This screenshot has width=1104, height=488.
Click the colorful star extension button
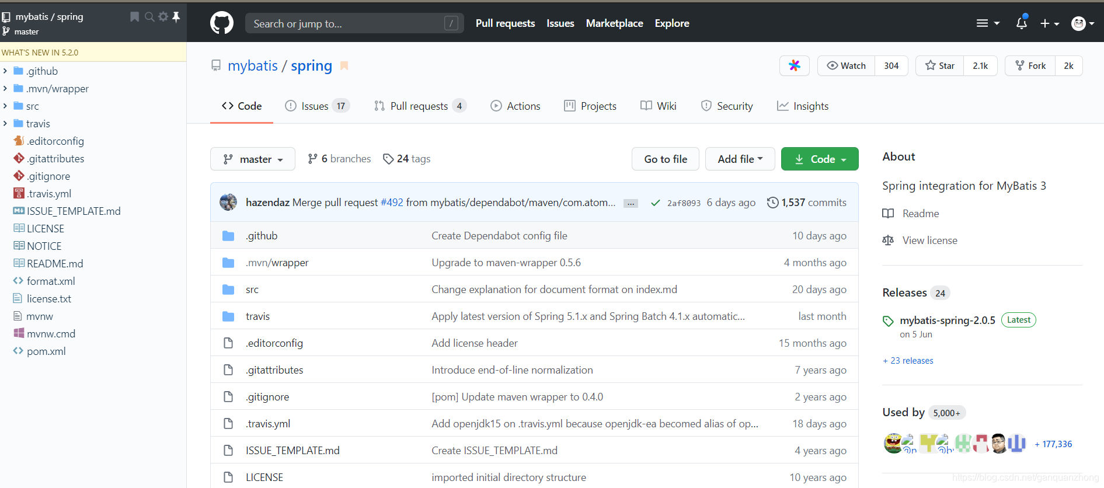[x=794, y=65]
